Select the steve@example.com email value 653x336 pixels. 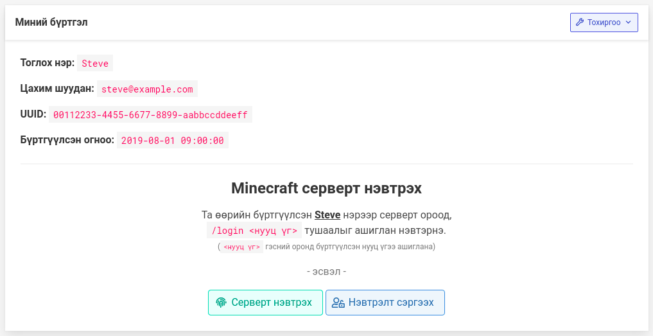click(x=147, y=89)
